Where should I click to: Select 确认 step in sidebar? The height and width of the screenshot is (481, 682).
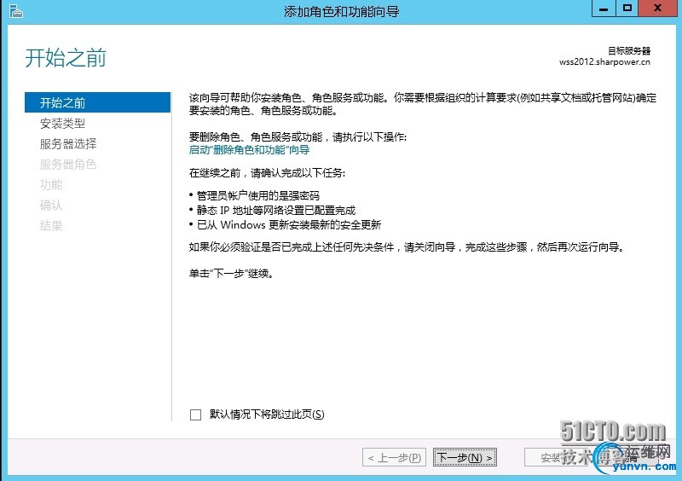click(51, 205)
